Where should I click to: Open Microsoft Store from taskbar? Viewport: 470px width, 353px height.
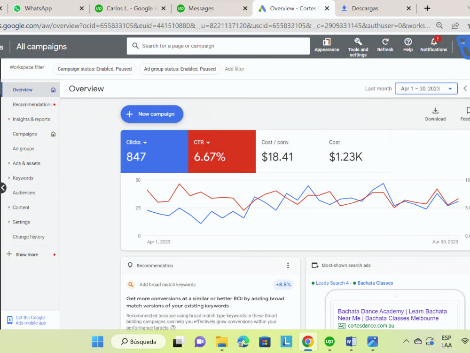265,342
